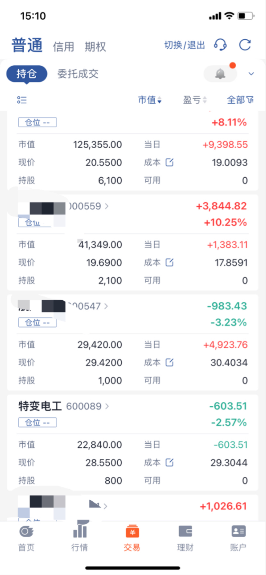Tap the 仓位 tag under 特变电工
Image resolution: width=266 pixels, height=575 pixels.
(x=37, y=423)
